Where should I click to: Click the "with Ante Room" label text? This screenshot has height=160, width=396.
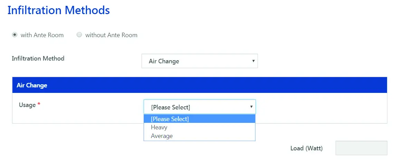pos(42,35)
